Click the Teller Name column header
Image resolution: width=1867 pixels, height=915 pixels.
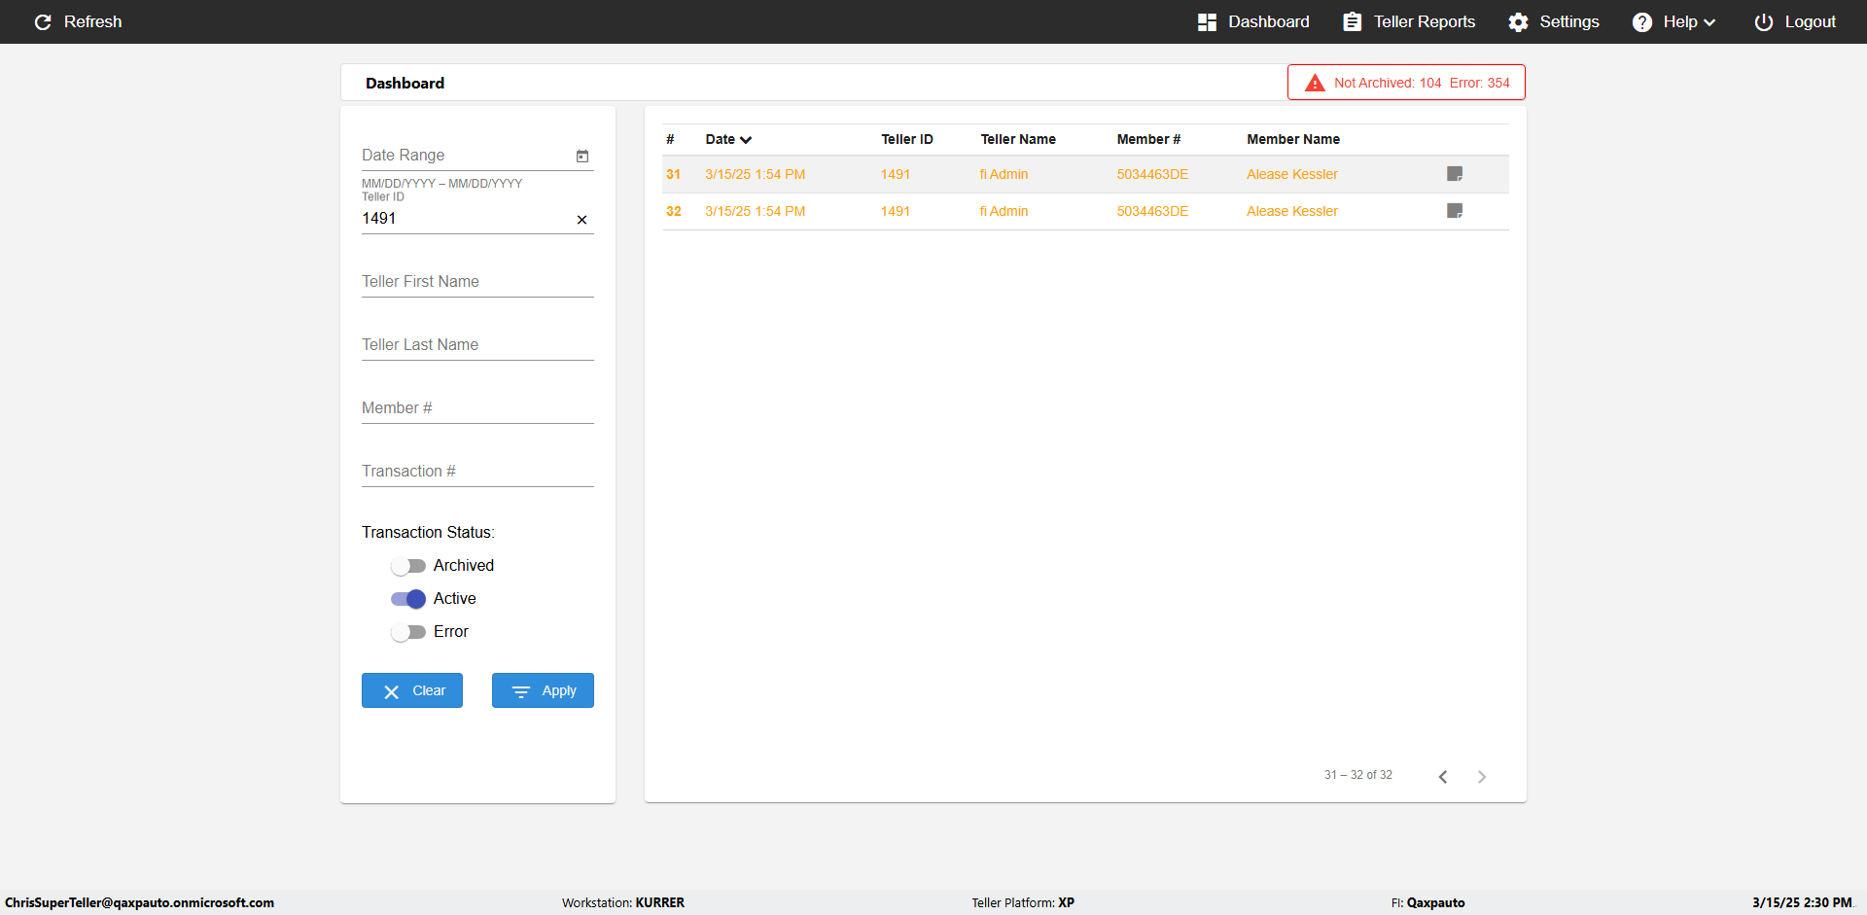click(x=1018, y=139)
